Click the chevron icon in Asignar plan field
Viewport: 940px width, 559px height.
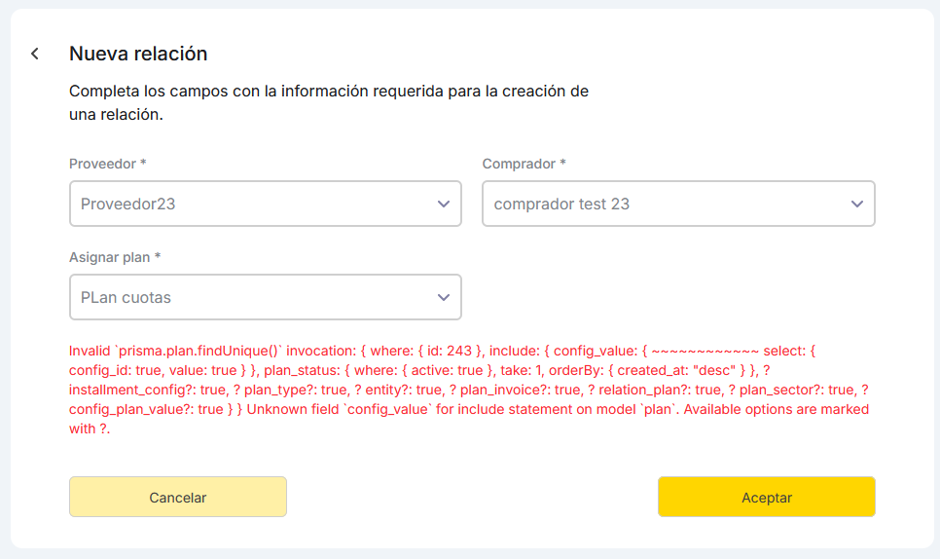(x=444, y=298)
